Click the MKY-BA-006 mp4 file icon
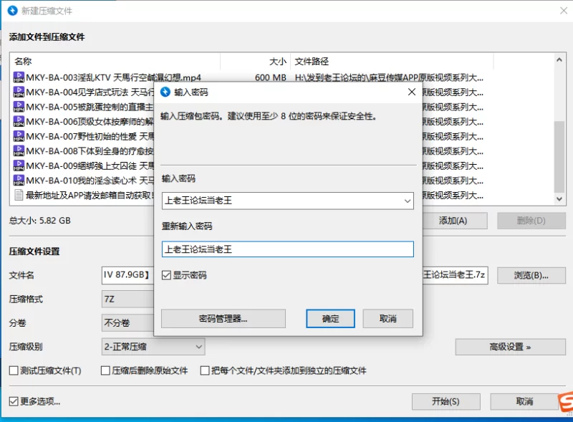The height and width of the screenshot is (422, 573). tap(19, 121)
